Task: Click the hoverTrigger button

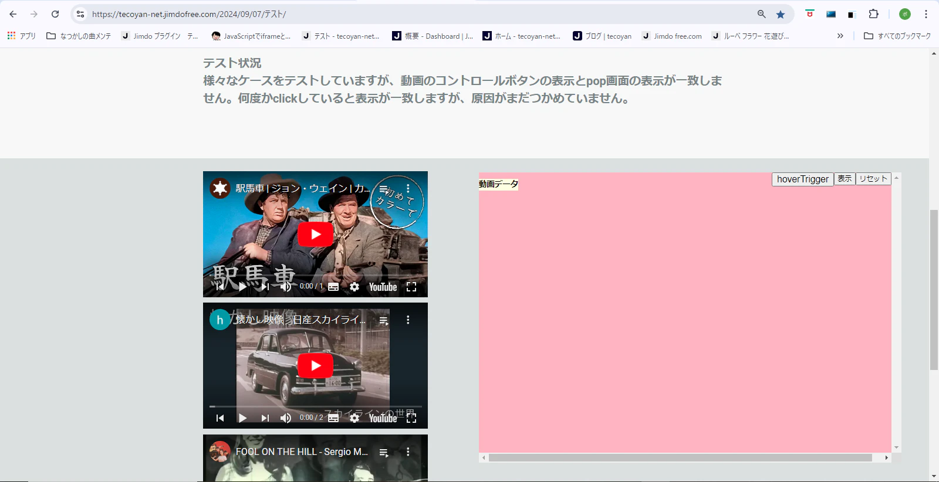Action: coord(802,179)
